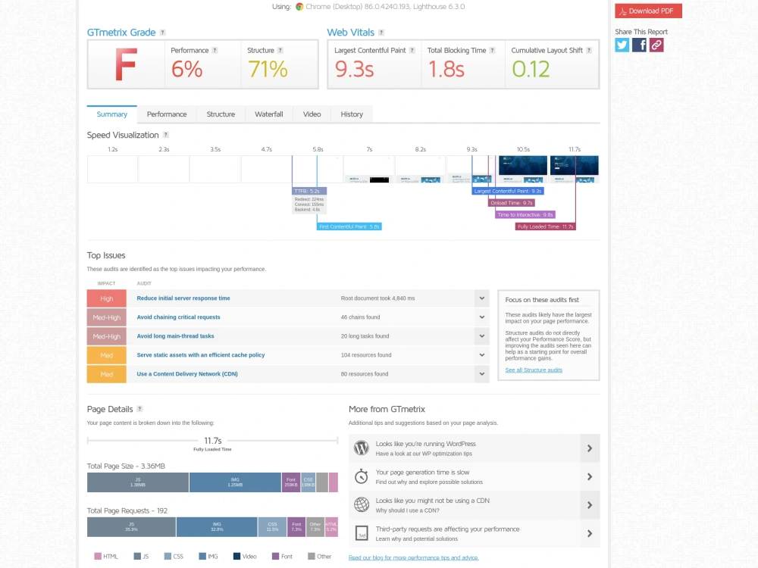Click help icon next to Page Details

tap(139, 409)
